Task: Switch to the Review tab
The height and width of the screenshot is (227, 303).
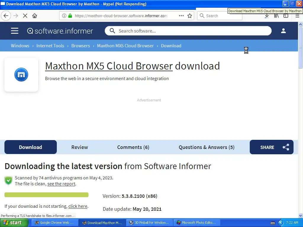Action: click(80, 147)
